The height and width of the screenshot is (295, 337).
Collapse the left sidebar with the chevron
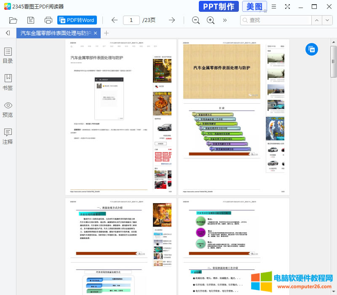[8, 33]
